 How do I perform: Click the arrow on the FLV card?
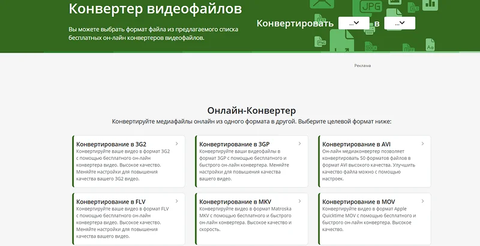[177, 201]
